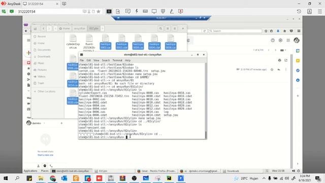Open Places menu in remote desktop panel
The width and height of the screenshot is (325, 183).
coord(45,171)
